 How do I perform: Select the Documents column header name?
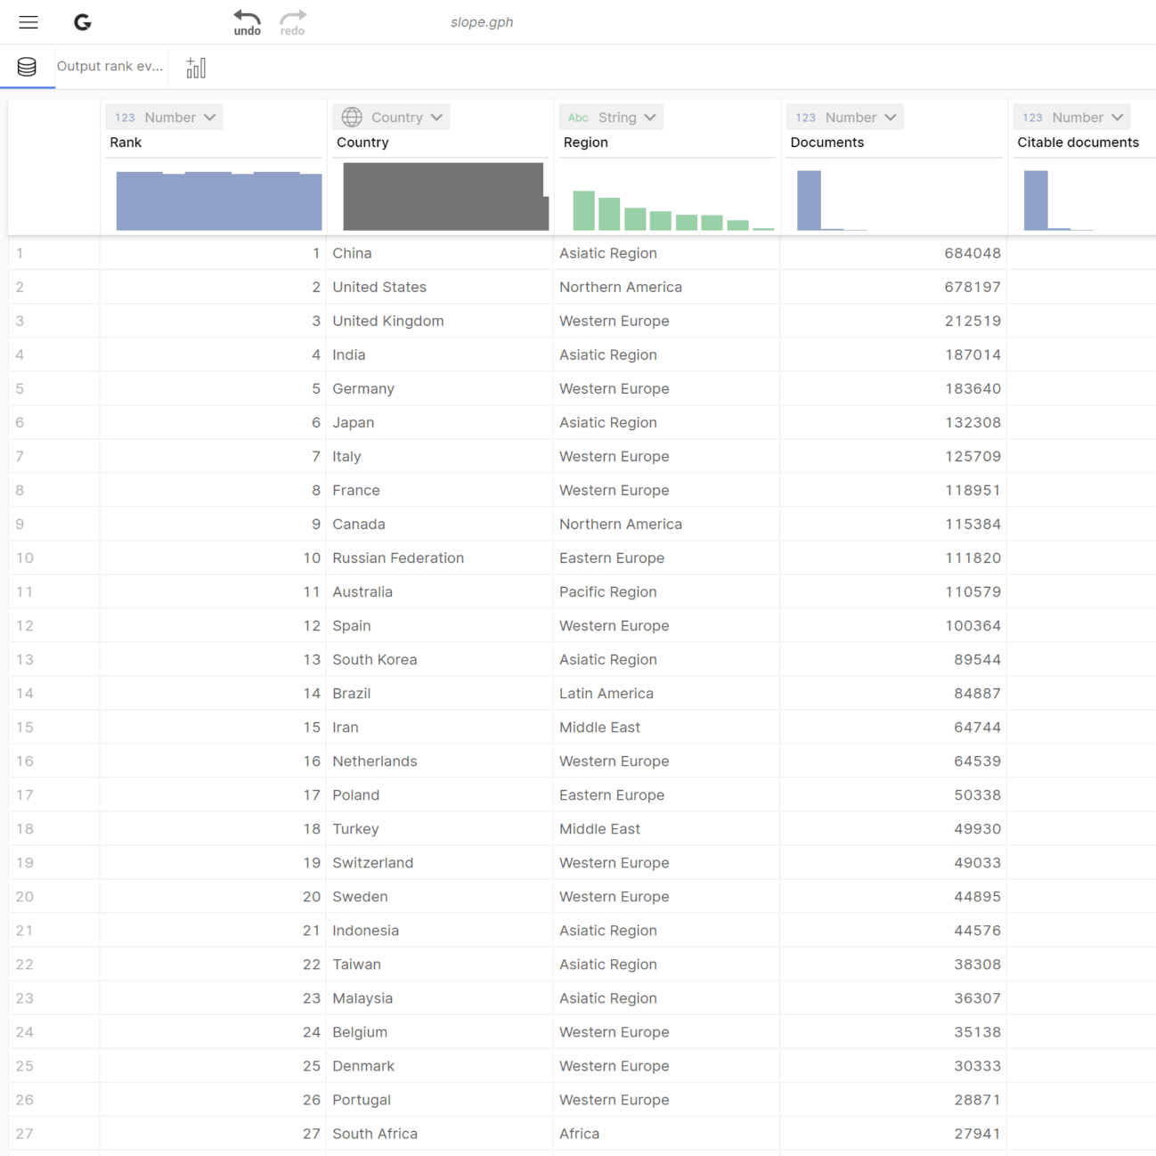point(827,142)
